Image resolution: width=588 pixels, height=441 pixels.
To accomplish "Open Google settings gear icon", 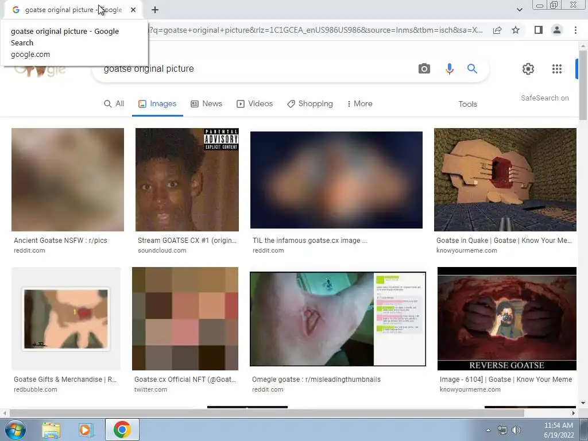I will click(528, 69).
